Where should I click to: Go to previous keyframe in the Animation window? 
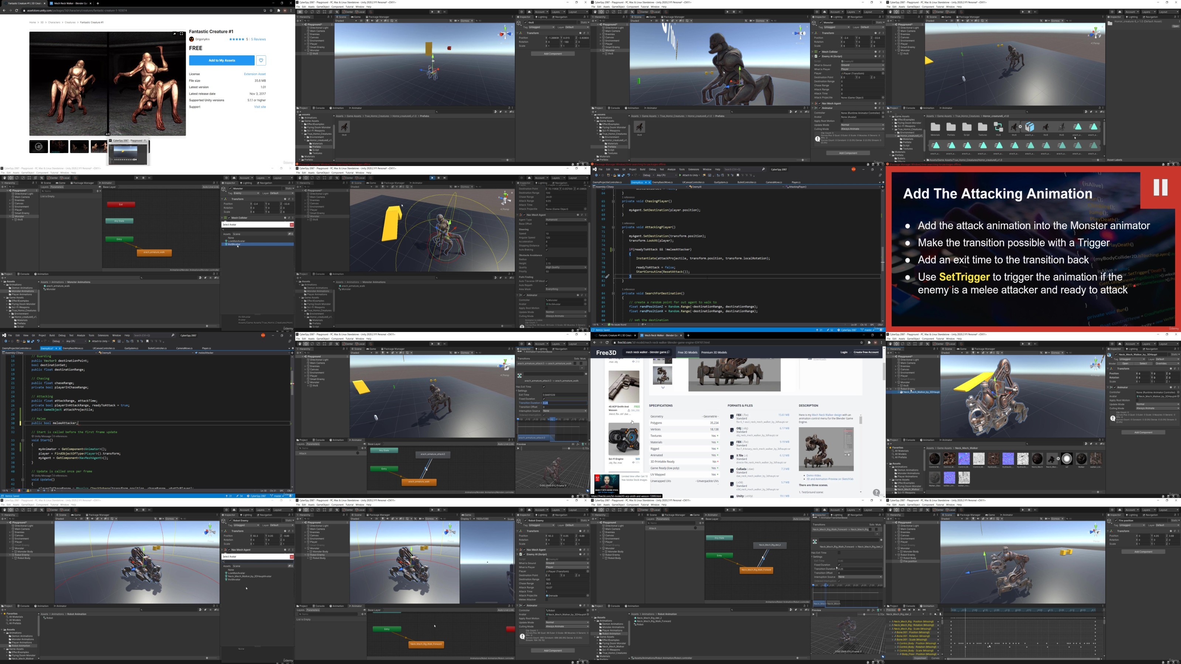pyautogui.click(x=909, y=610)
